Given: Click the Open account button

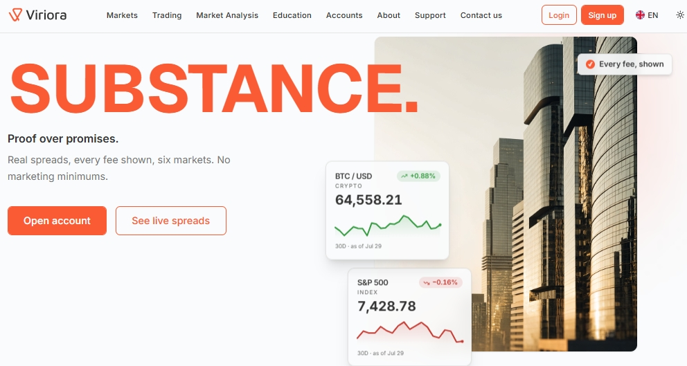Looking at the screenshot, I should [57, 221].
